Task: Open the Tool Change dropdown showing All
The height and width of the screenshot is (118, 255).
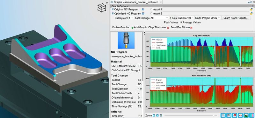Action: (159, 18)
